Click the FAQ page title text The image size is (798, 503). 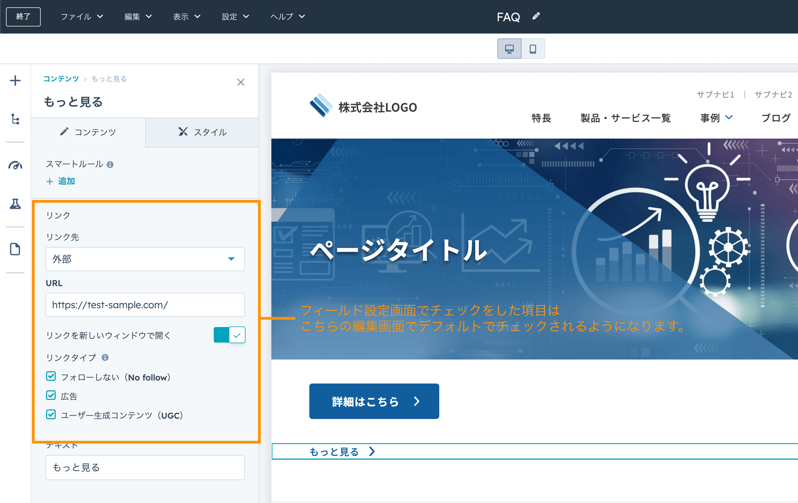[x=508, y=17]
